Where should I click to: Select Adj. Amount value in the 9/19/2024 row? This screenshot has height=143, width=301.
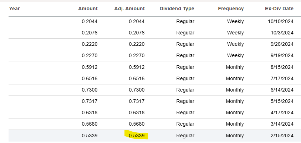(137, 56)
